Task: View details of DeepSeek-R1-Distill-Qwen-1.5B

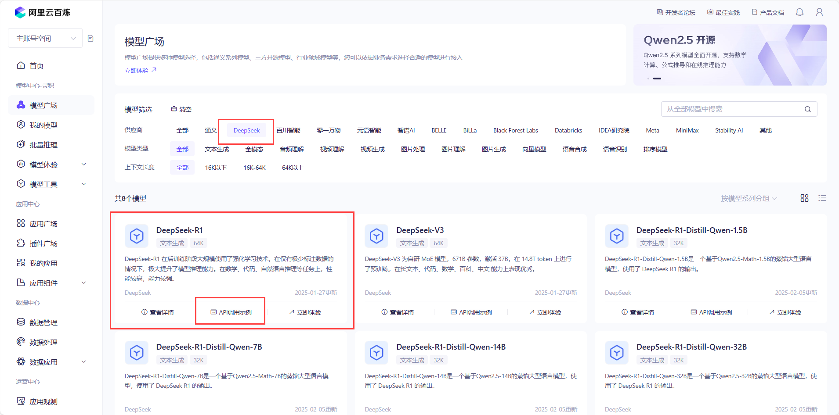Action: click(637, 312)
